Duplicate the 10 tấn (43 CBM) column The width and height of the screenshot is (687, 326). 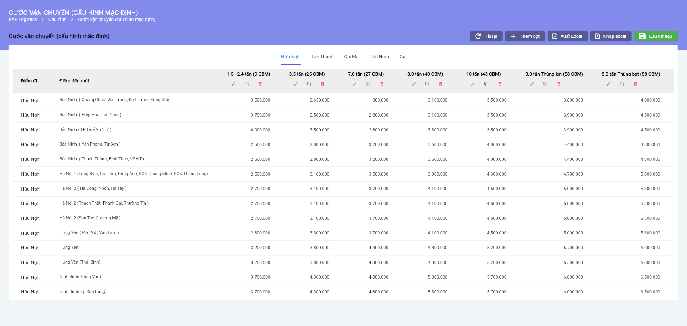(486, 84)
